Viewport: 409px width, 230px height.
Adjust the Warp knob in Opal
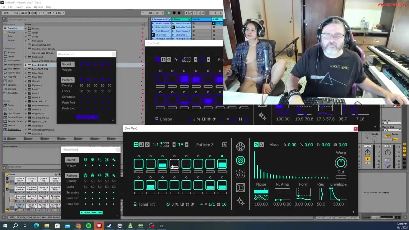point(341,163)
